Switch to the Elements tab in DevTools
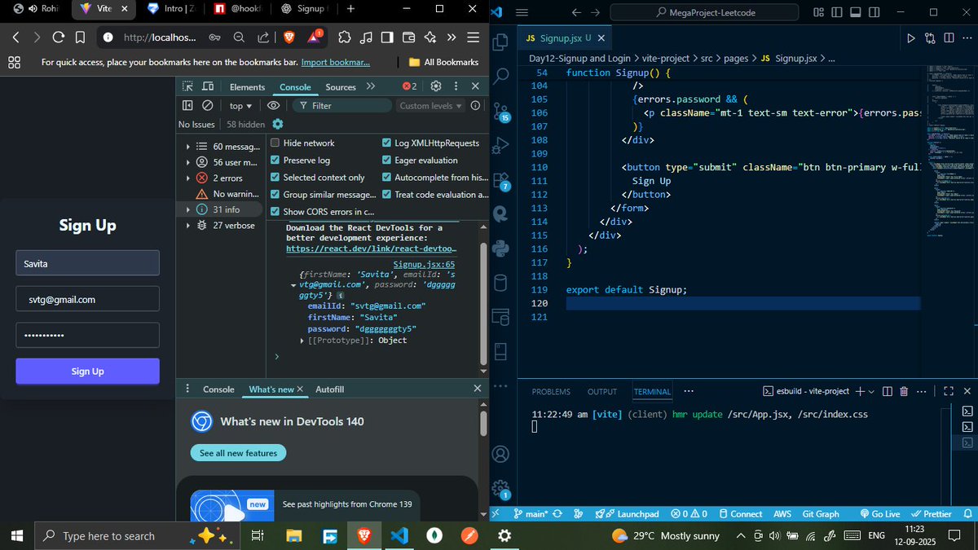Image resolution: width=978 pixels, height=550 pixels. point(247,87)
